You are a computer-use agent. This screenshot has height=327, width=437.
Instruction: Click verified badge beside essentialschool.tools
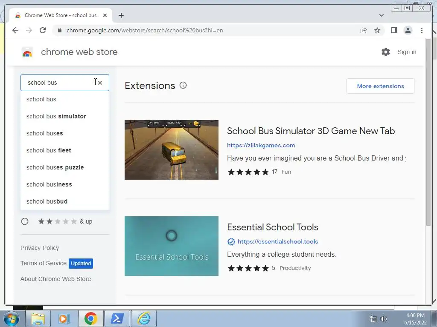[231, 242]
